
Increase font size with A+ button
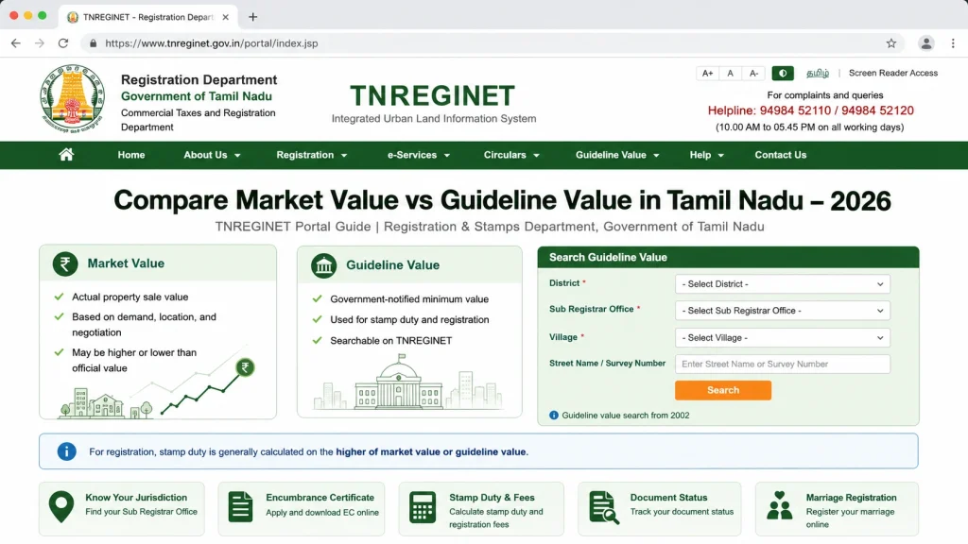(707, 74)
